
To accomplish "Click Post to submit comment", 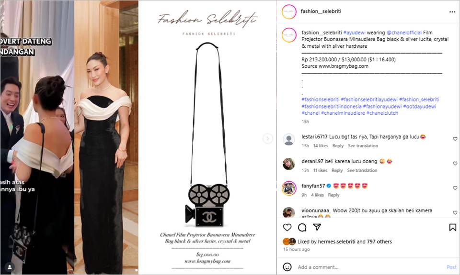I will (x=451, y=267).
